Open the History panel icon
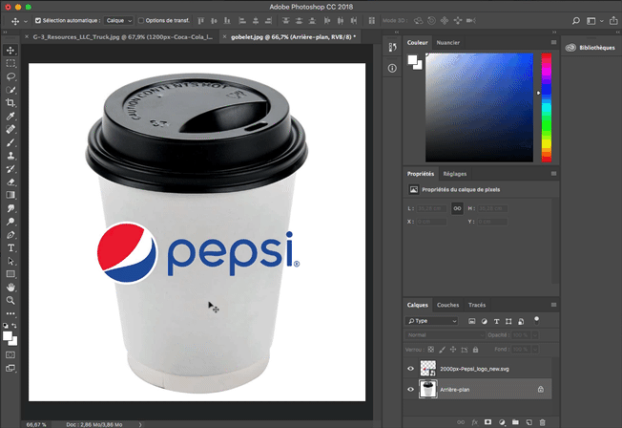The width and height of the screenshot is (622, 428). (x=392, y=48)
